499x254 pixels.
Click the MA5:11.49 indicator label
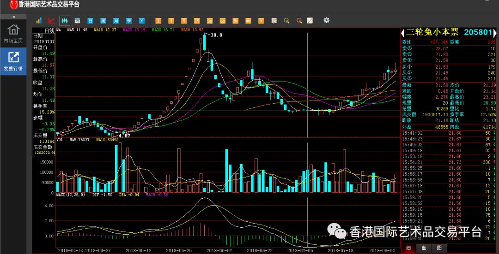coord(77,30)
